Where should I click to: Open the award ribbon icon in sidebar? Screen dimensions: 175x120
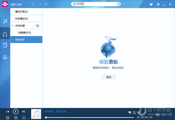click(5, 57)
